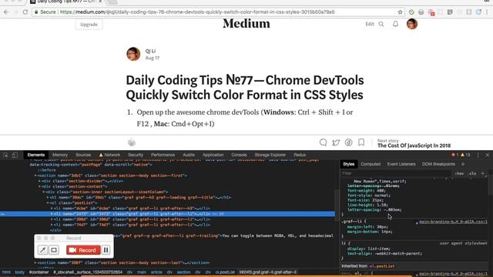The width and height of the screenshot is (493, 277).
Task: Switch to Computed styles tab
Action: [x=371, y=164]
